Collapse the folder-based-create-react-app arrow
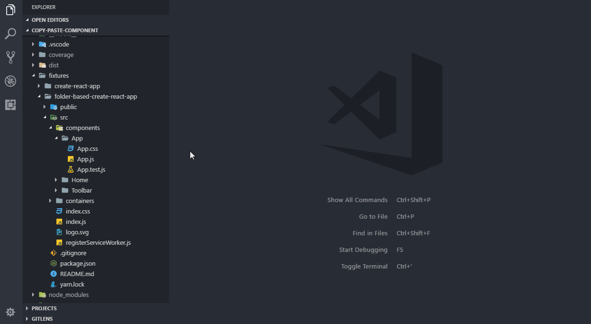Viewport: 591px width, 324px height. [x=39, y=96]
